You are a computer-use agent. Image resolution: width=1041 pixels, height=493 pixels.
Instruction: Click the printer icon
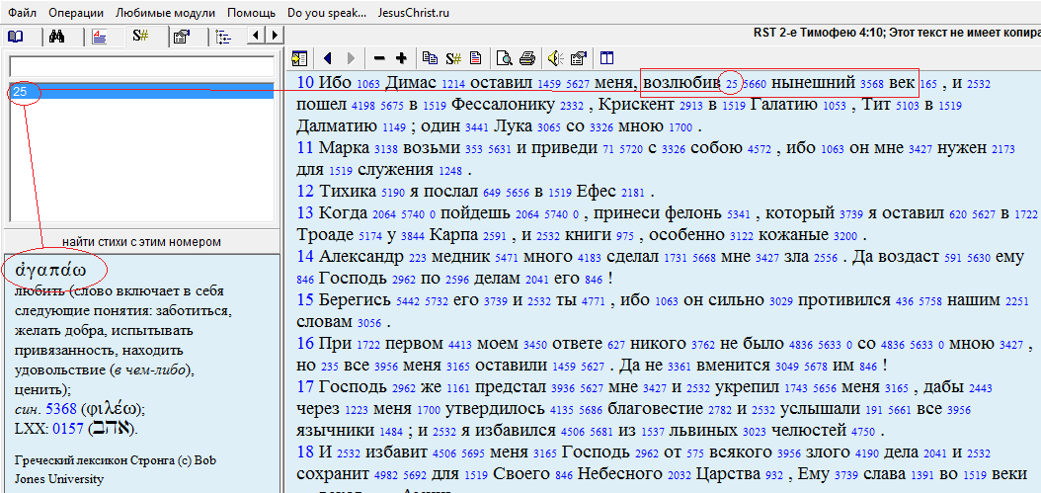click(527, 58)
